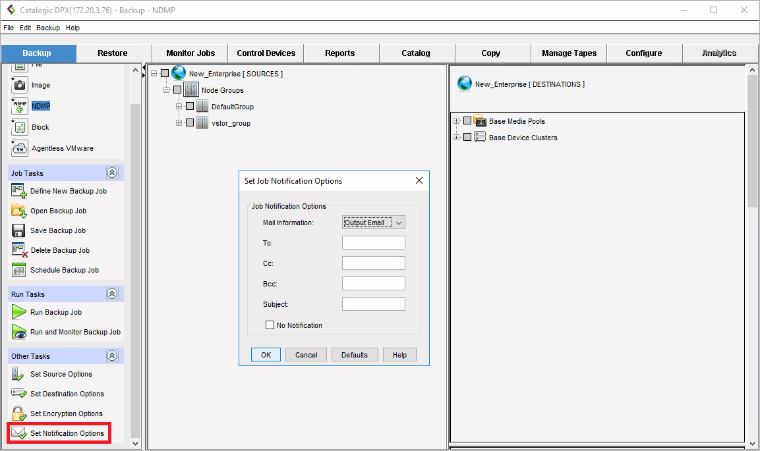Open the Mail Information dropdown
Screen dimensions: 760x451
[374, 223]
